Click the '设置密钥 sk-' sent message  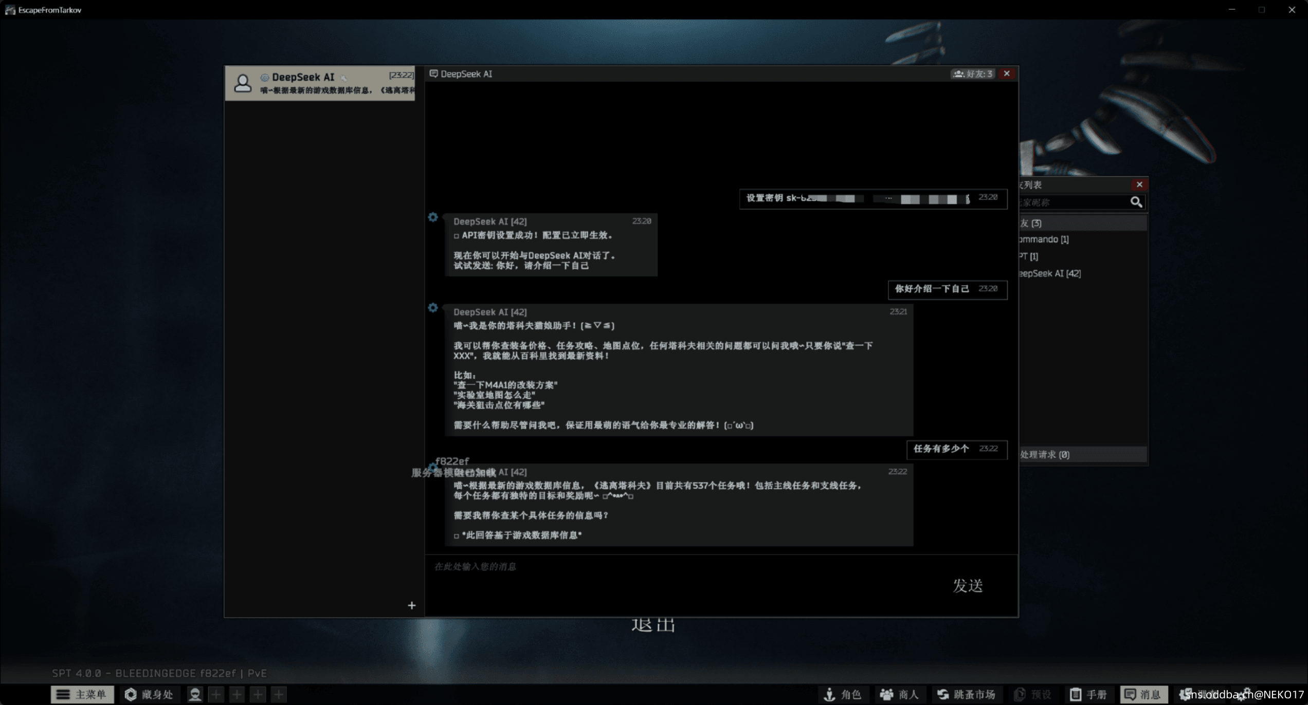tap(873, 198)
